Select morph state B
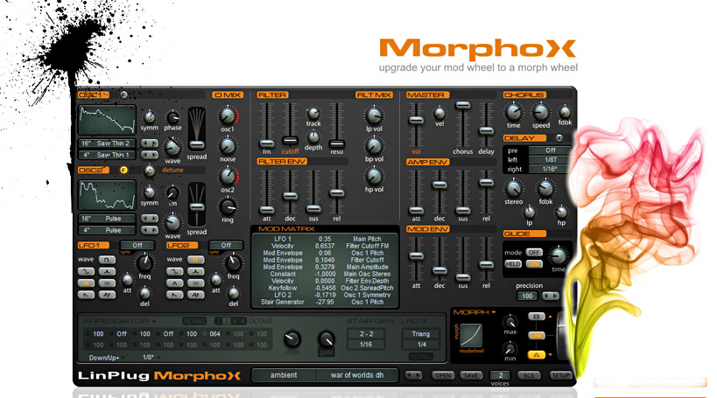 (537, 317)
